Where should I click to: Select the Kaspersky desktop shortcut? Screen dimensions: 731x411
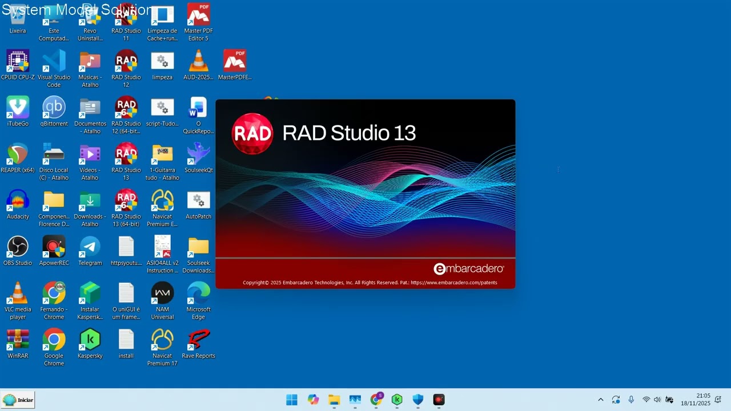90,342
